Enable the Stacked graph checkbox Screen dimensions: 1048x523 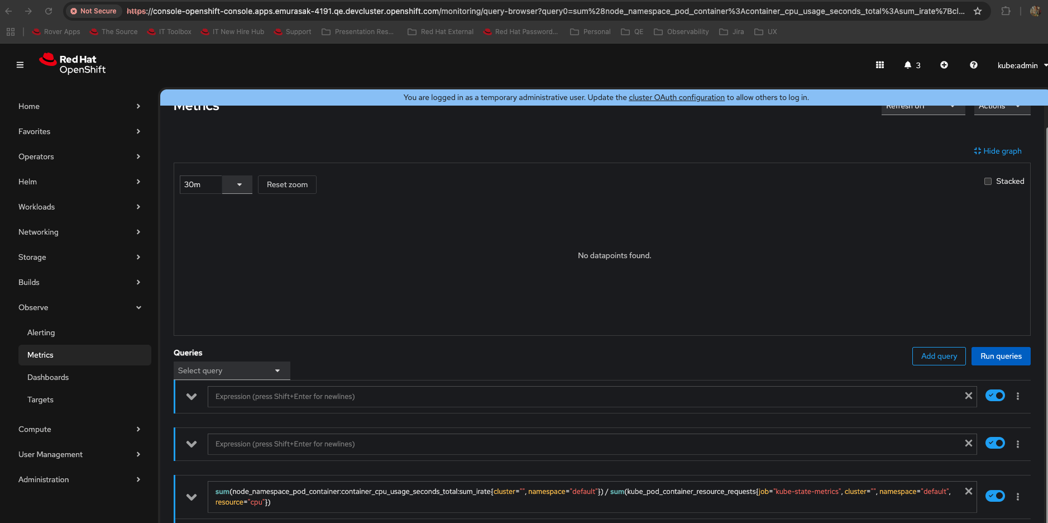(x=988, y=181)
